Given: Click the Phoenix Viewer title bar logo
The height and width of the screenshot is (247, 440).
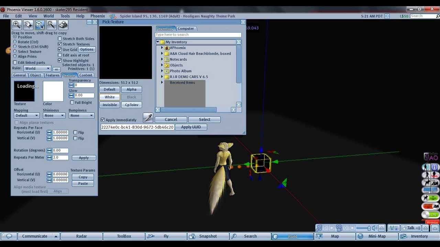Looking at the screenshot, I should tap(3, 10).
